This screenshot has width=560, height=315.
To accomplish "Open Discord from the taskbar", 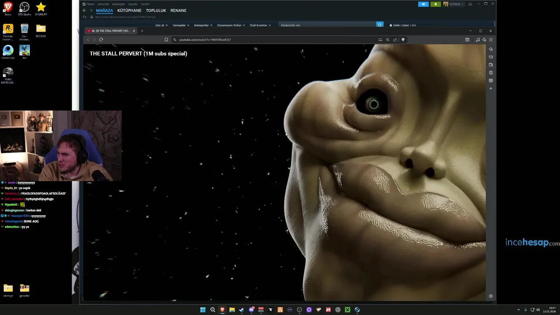I will [x=251, y=310].
